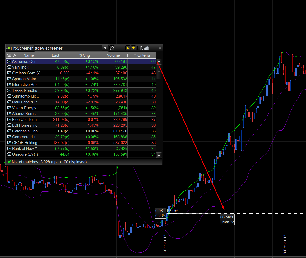This screenshot has height=258, width=306.
Task: Open chart icon for Orclass Com row
Action: 9,73
